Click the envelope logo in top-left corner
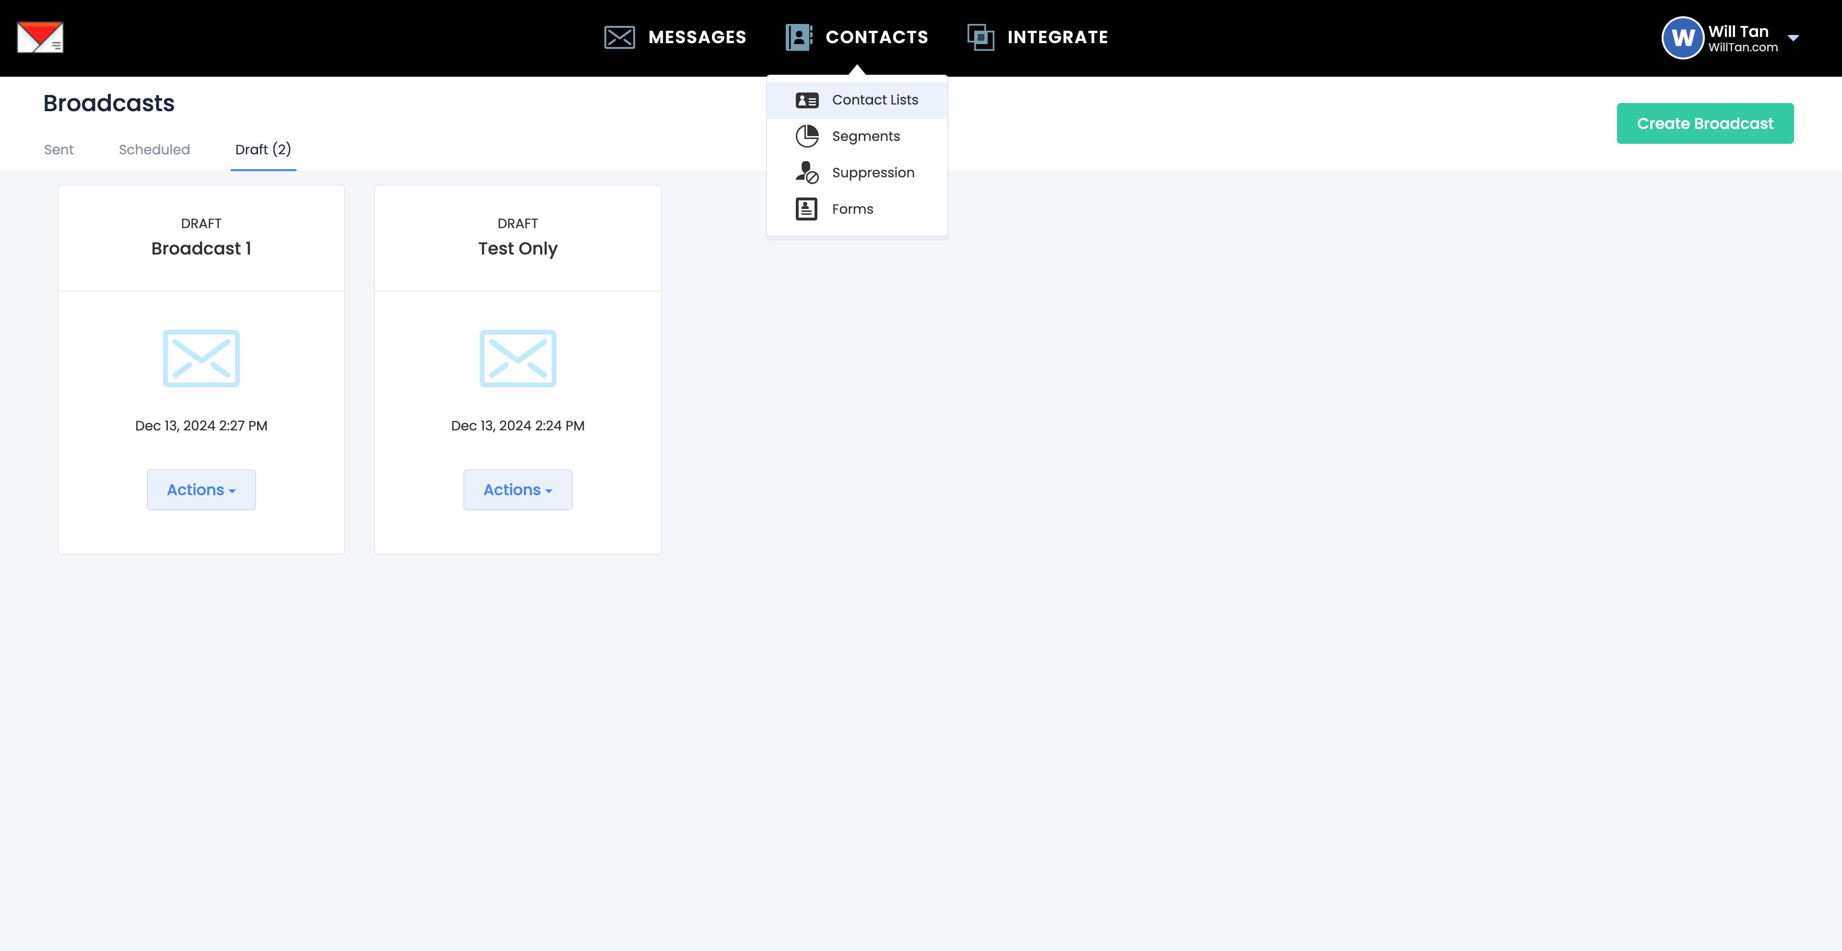This screenshot has height=951, width=1842. coord(40,36)
